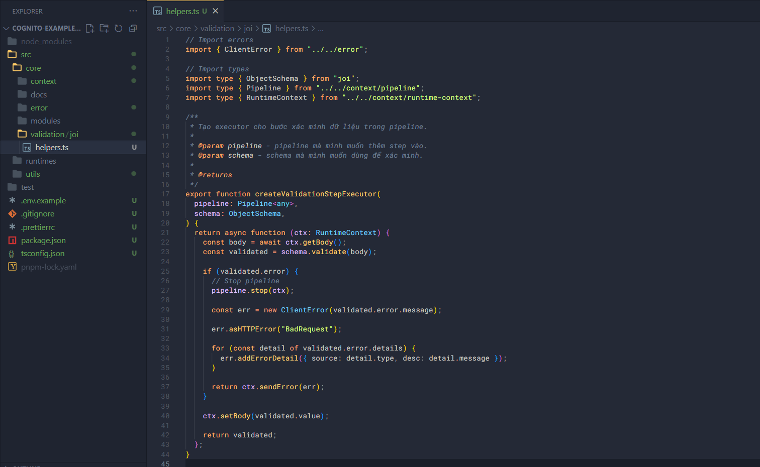Image resolution: width=760 pixels, height=467 pixels.
Task: Collapse all folders in Explorer
Action: pyautogui.click(x=133, y=29)
